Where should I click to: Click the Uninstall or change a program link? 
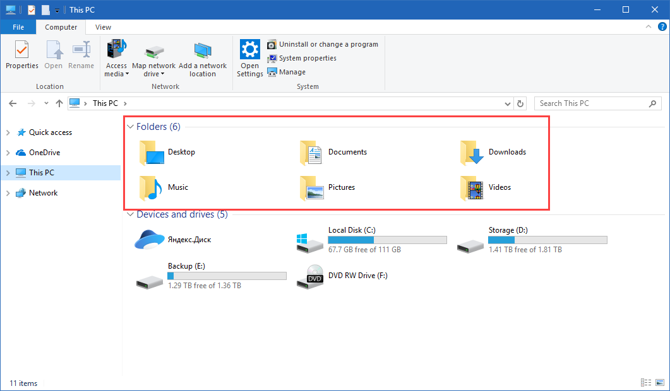coord(323,44)
